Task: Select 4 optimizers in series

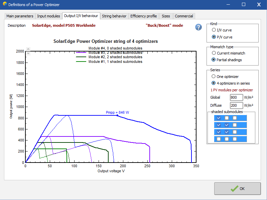Action: tap(231, 83)
